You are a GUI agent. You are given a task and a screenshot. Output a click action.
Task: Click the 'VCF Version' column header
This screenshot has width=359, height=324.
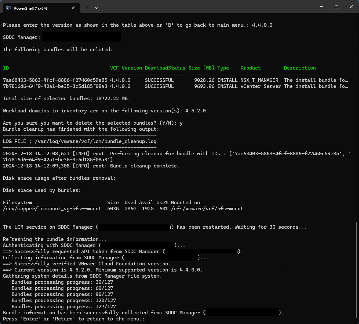click(126, 68)
